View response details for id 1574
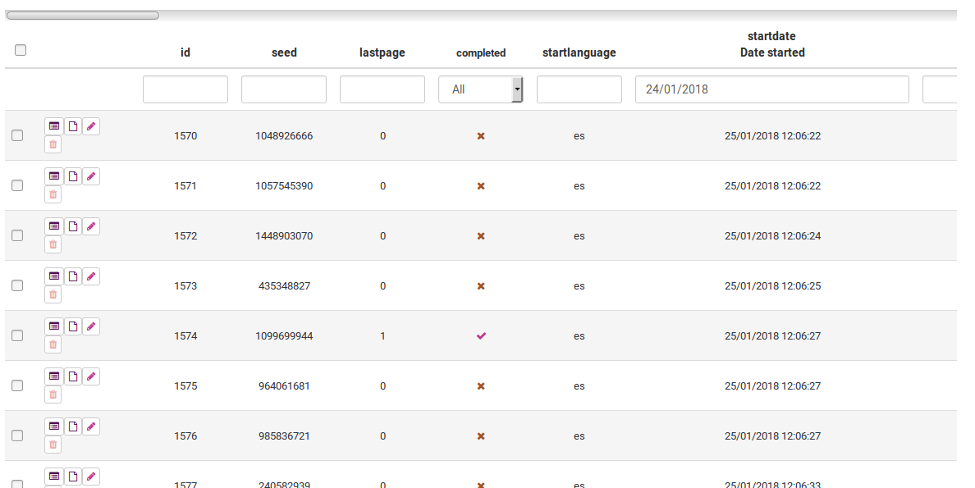 54,326
